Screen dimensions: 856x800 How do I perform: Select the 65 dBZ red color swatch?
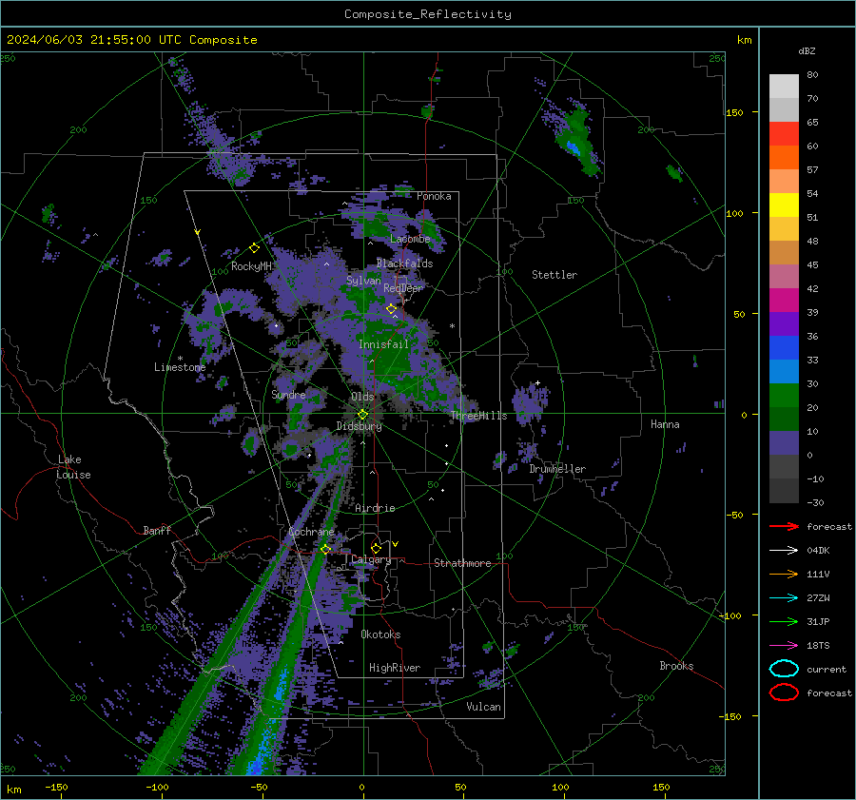click(x=784, y=134)
